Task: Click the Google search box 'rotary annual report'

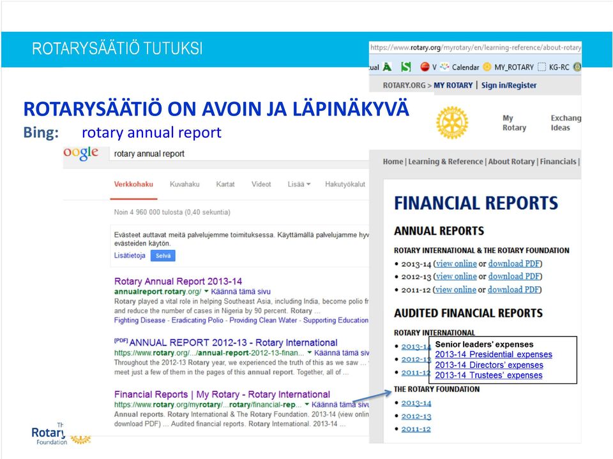Action: click(x=238, y=154)
